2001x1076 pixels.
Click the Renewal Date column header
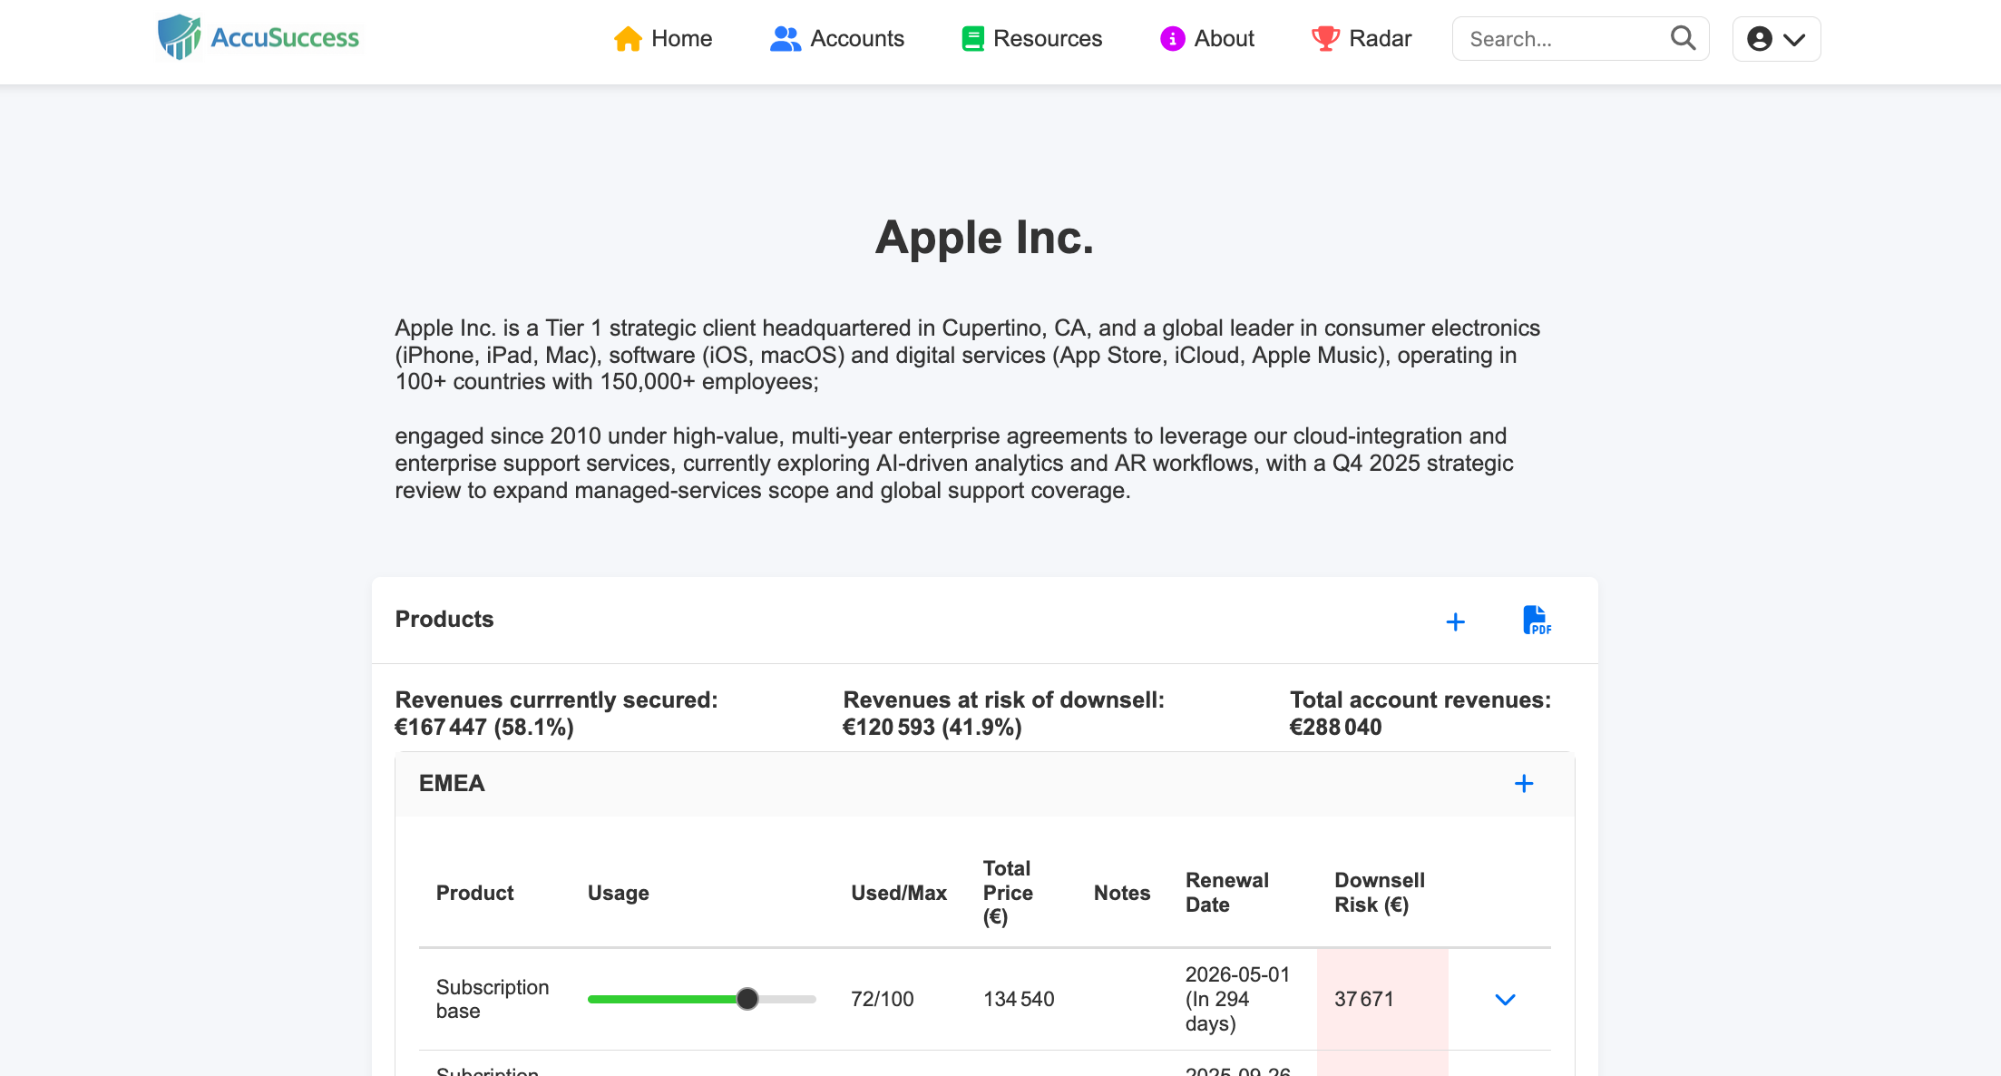point(1227,893)
